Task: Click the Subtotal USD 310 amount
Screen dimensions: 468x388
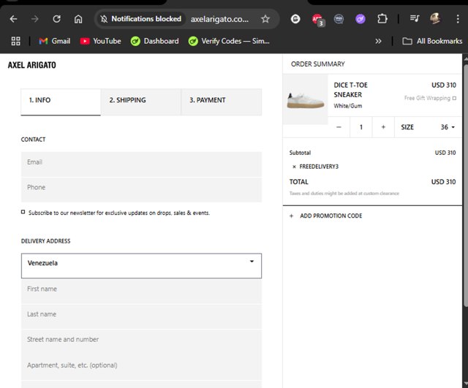Action: (445, 153)
